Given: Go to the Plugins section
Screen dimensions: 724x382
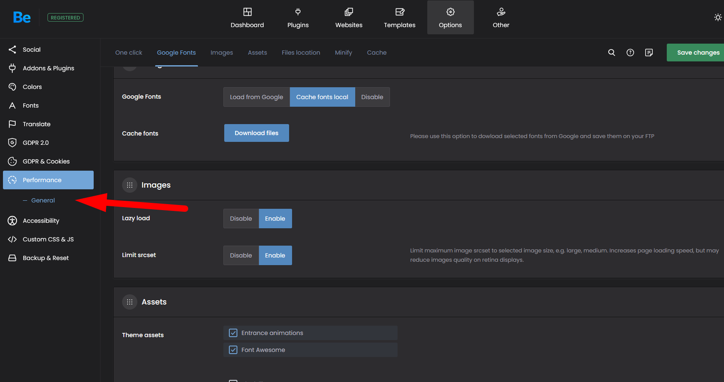Looking at the screenshot, I should tap(298, 18).
